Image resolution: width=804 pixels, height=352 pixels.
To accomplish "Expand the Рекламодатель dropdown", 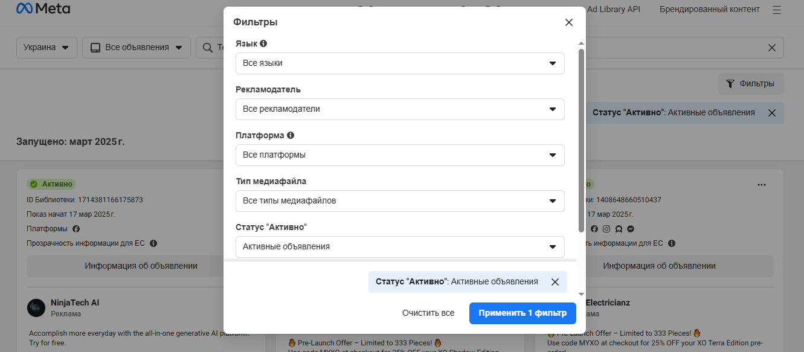I will pyautogui.click(x=400, y=109).
